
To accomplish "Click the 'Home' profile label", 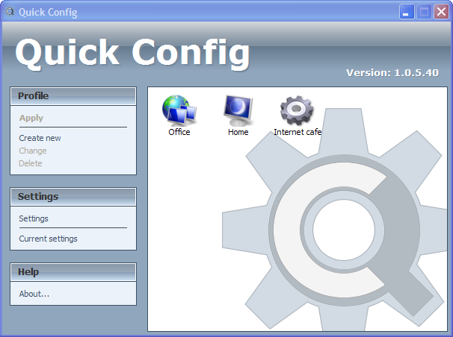I will coord(238,132).
